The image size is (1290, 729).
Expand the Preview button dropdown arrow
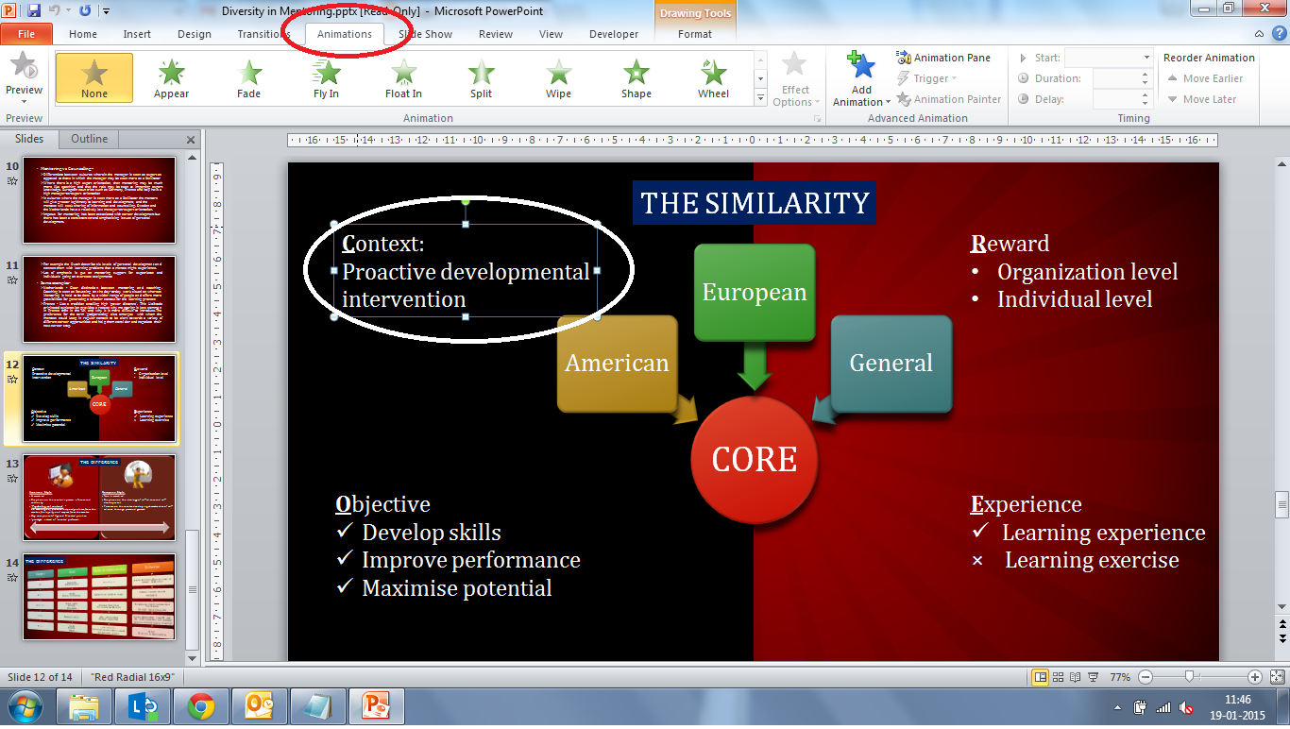(x=24, y=102)
